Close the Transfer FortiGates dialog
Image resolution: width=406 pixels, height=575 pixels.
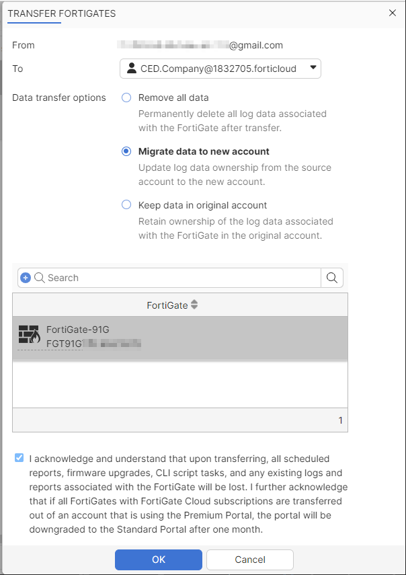(x=392, y=13)
